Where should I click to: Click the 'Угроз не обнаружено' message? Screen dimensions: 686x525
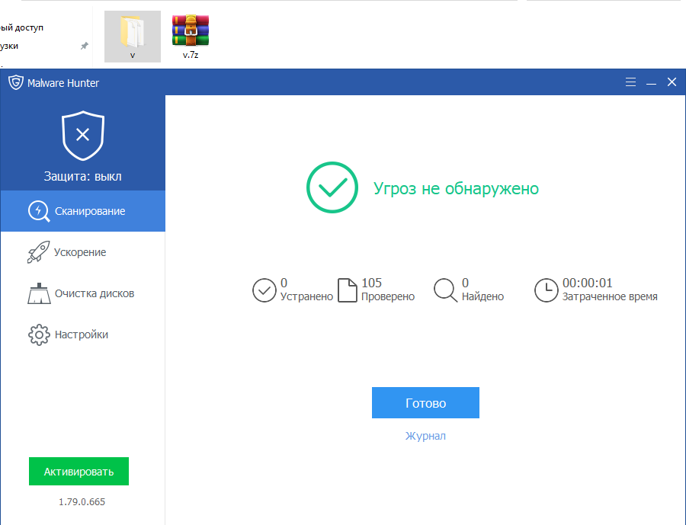[x=456, y=188]
